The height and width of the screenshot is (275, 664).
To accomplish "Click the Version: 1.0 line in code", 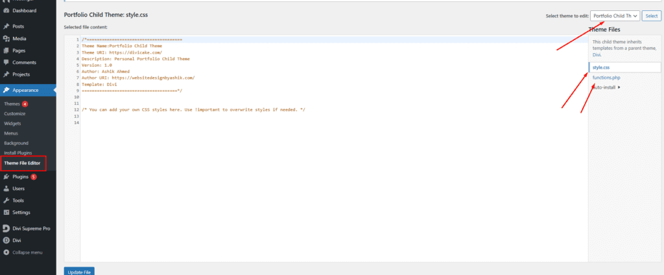I will tap(97, 65).
